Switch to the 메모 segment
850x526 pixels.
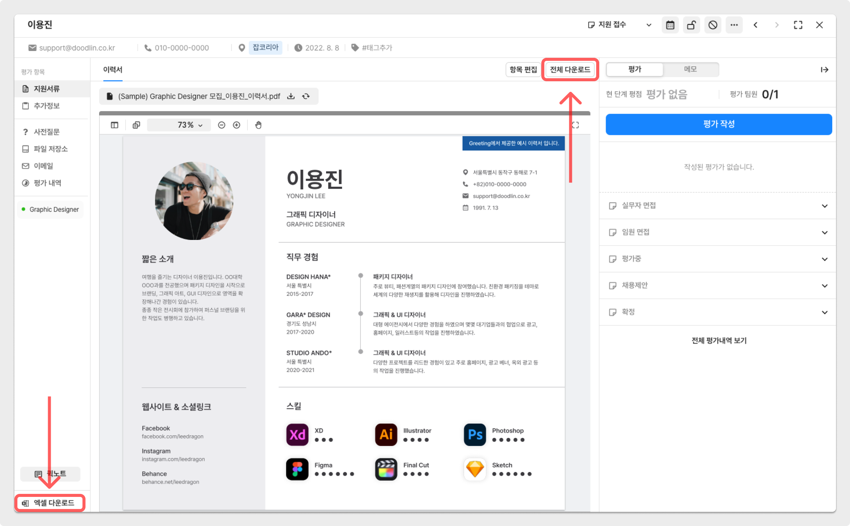pyautogui.click(x=690, y=69)
